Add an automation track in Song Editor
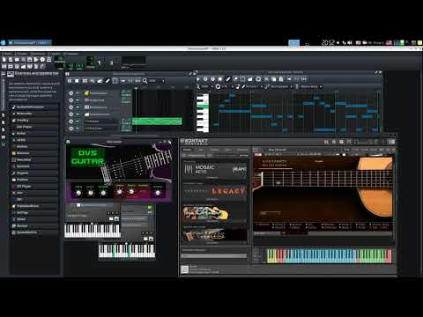This screenshot has height=317, width=423. 100,81
